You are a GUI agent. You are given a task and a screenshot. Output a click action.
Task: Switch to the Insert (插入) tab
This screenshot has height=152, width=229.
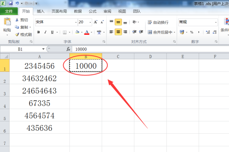(x=41, y=11)
